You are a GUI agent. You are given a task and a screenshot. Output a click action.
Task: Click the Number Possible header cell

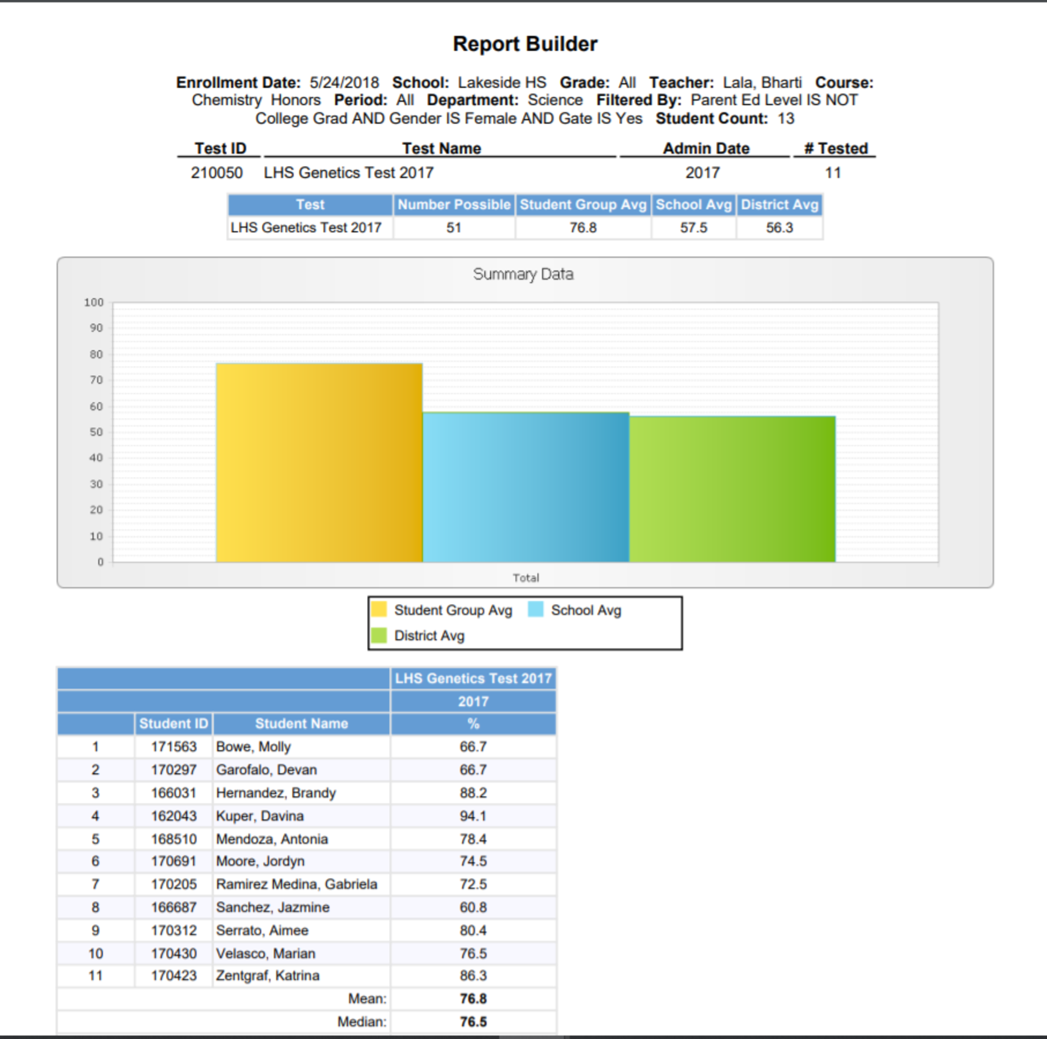pos(453,205)
